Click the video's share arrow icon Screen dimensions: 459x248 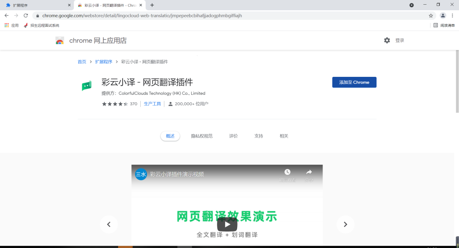pos(309,172)
